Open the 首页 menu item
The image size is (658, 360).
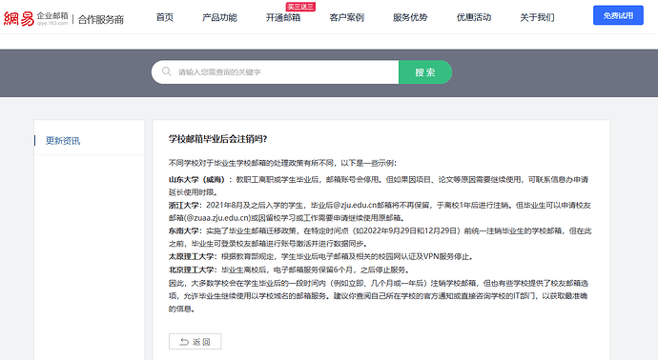pos(164,17)
